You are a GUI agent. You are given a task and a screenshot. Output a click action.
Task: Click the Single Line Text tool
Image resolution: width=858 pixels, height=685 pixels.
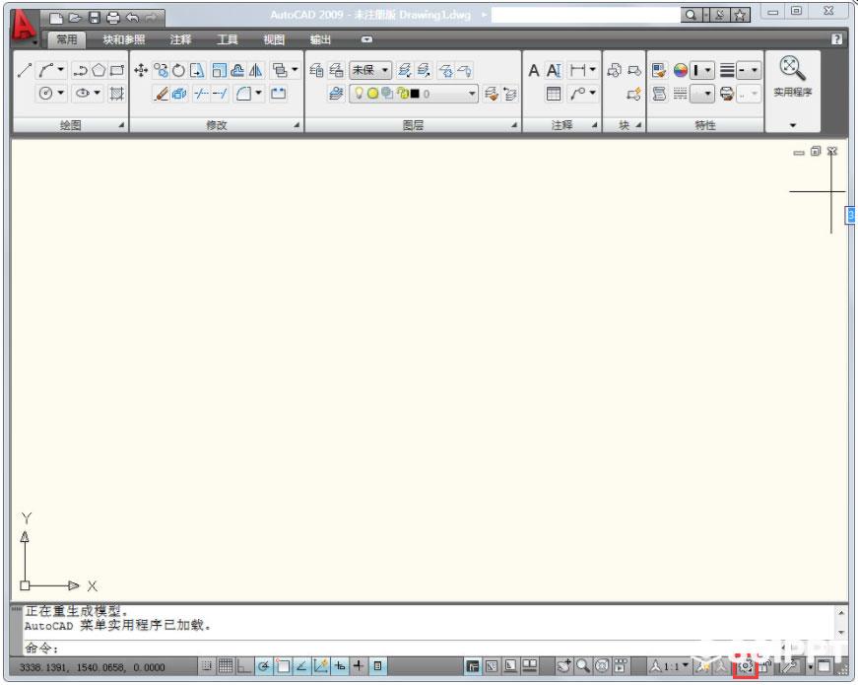554,70
